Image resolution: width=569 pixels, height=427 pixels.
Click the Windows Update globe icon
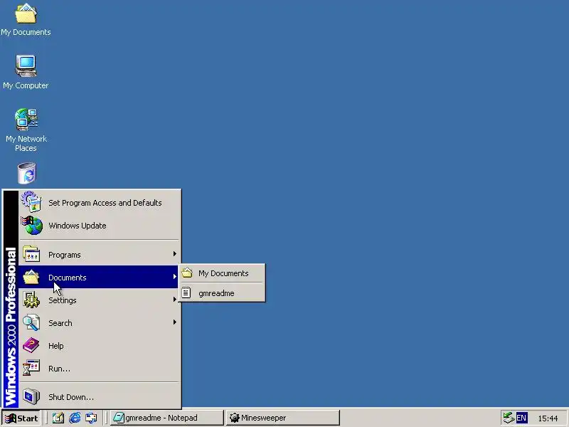(x=32, y=225)
